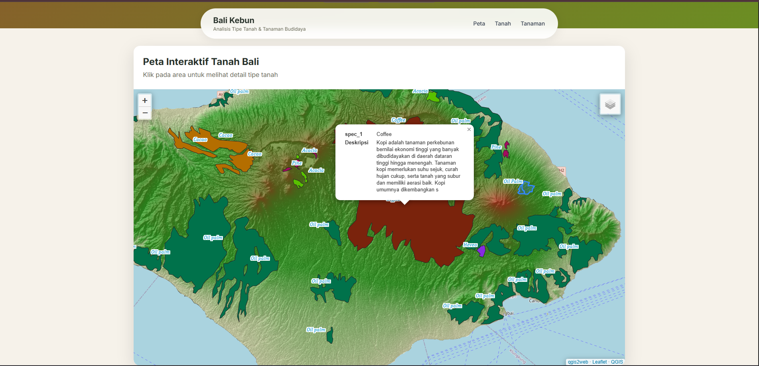The image size is (759, 366).
Task: Zoom out of the map
Action: click(145, 113)
